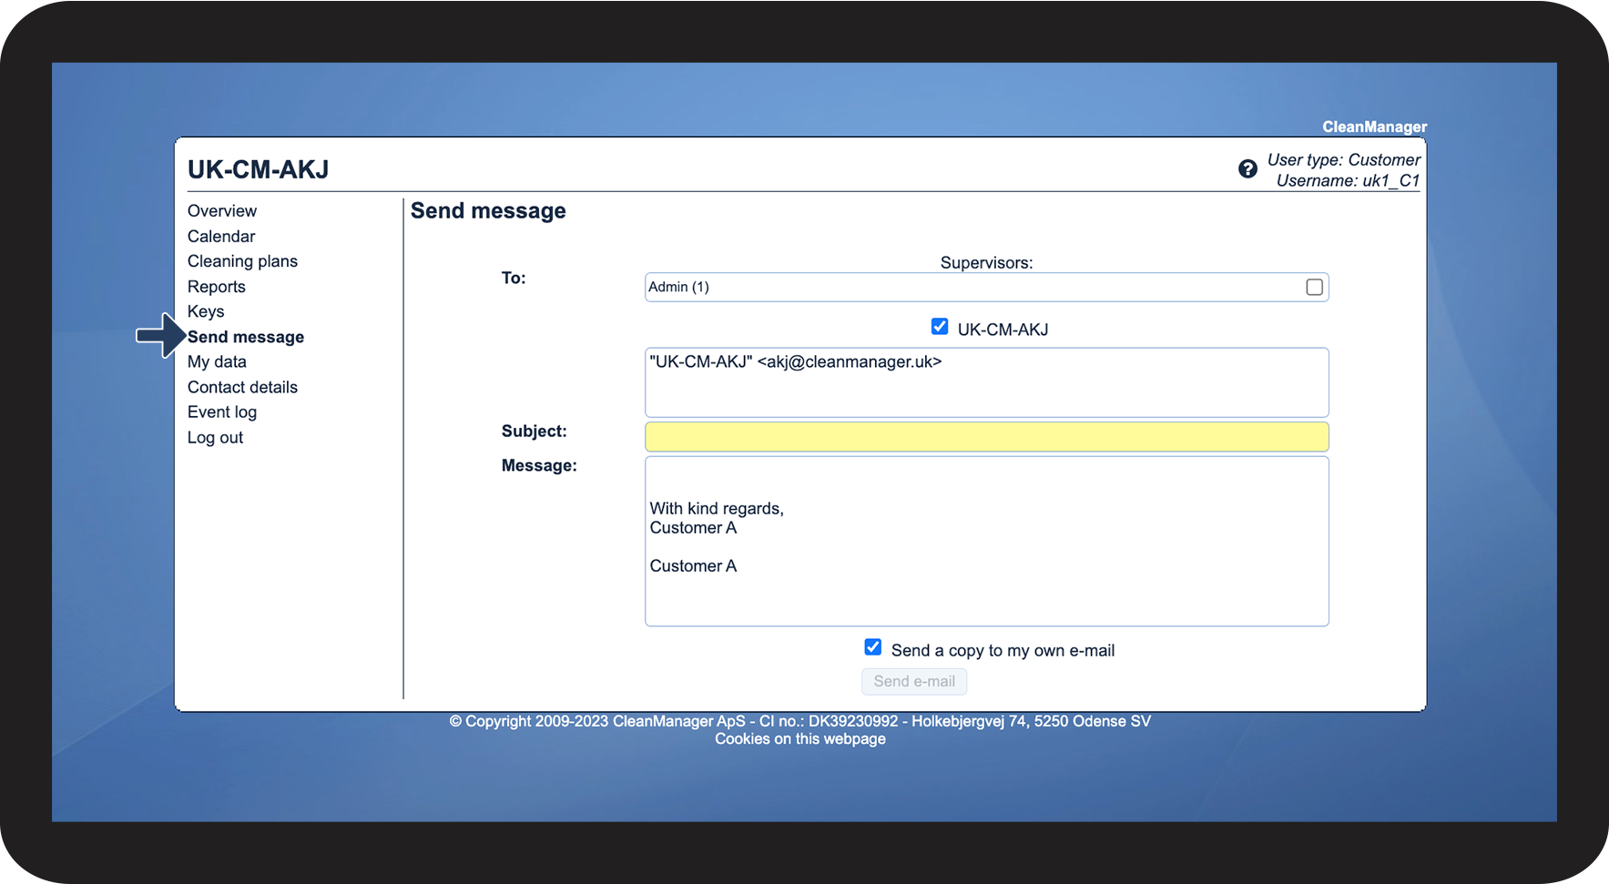The height and width of the screenshot is (884, 1609).
Task: Click the help question mark icon
Action: coord(1247,168)
